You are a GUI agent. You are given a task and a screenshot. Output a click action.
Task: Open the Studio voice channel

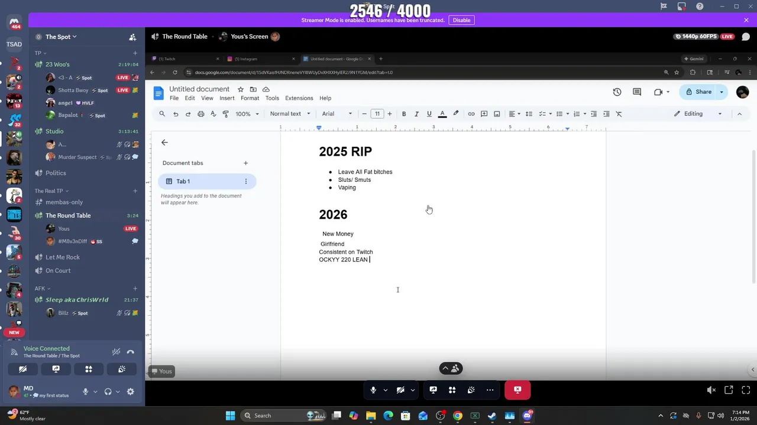pyautogui.click(x=86, y=131)
